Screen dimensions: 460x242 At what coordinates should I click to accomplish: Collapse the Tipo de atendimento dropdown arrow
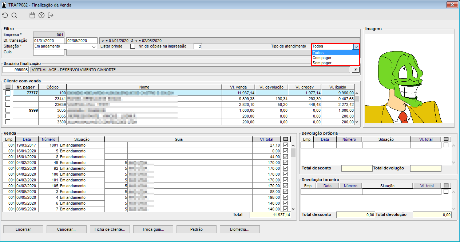click(x=356, y=46)
